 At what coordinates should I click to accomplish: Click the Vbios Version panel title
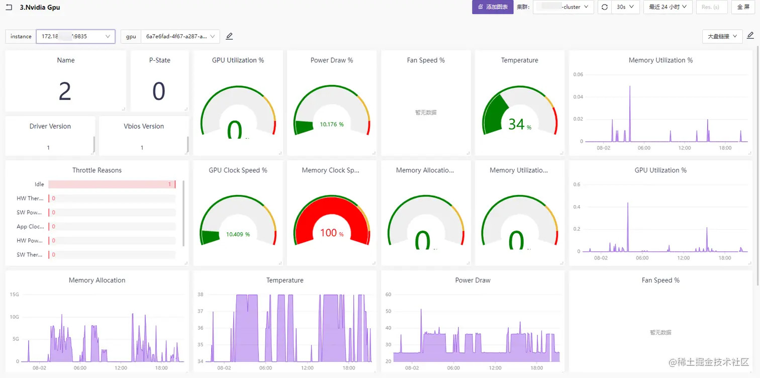[x=144, y=126]
